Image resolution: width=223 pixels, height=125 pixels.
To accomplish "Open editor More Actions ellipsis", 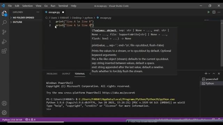I will 219,12.
